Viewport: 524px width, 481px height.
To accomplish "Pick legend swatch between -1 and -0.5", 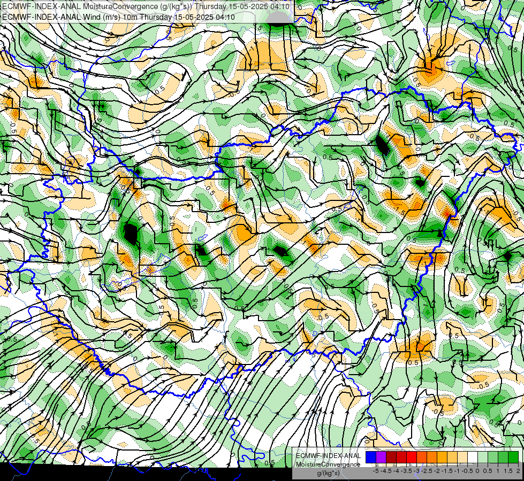I will click(462, 457).
